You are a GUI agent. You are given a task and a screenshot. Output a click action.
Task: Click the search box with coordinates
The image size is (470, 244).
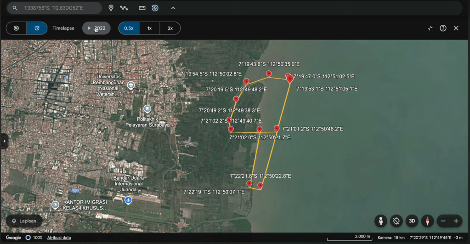click(55, 8)
